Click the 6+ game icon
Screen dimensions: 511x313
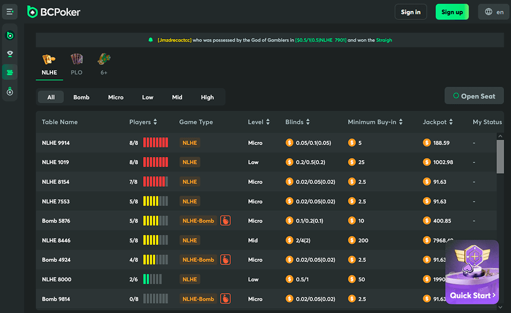tap(104, 59)
